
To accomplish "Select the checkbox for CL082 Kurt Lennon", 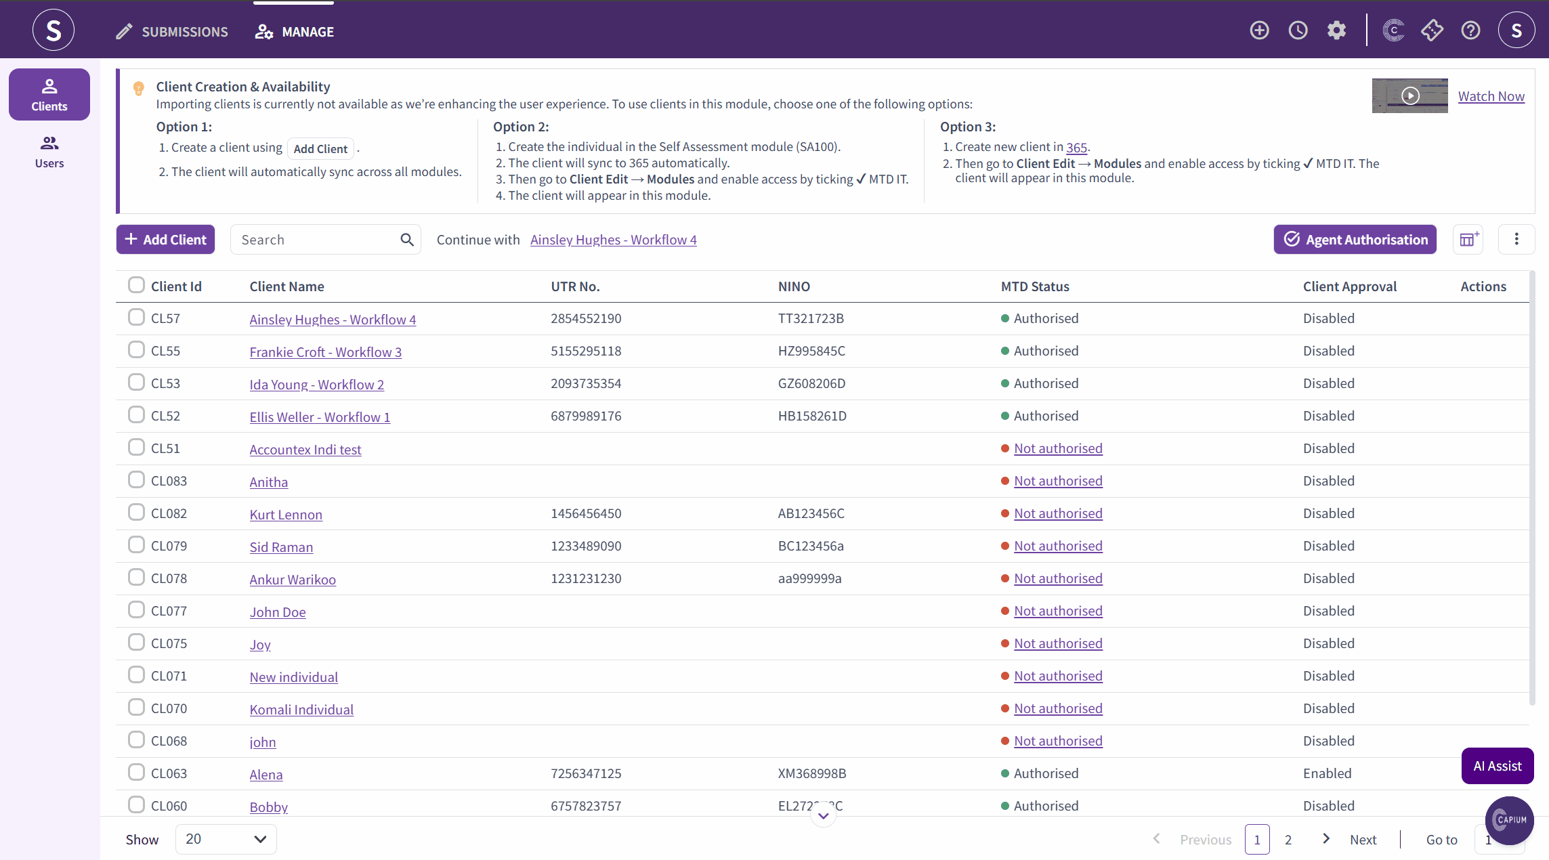I will [136, 513].
